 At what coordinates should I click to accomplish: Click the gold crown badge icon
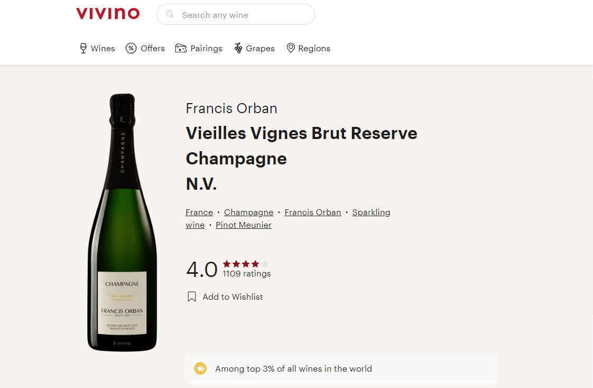(x=200, y=368)
